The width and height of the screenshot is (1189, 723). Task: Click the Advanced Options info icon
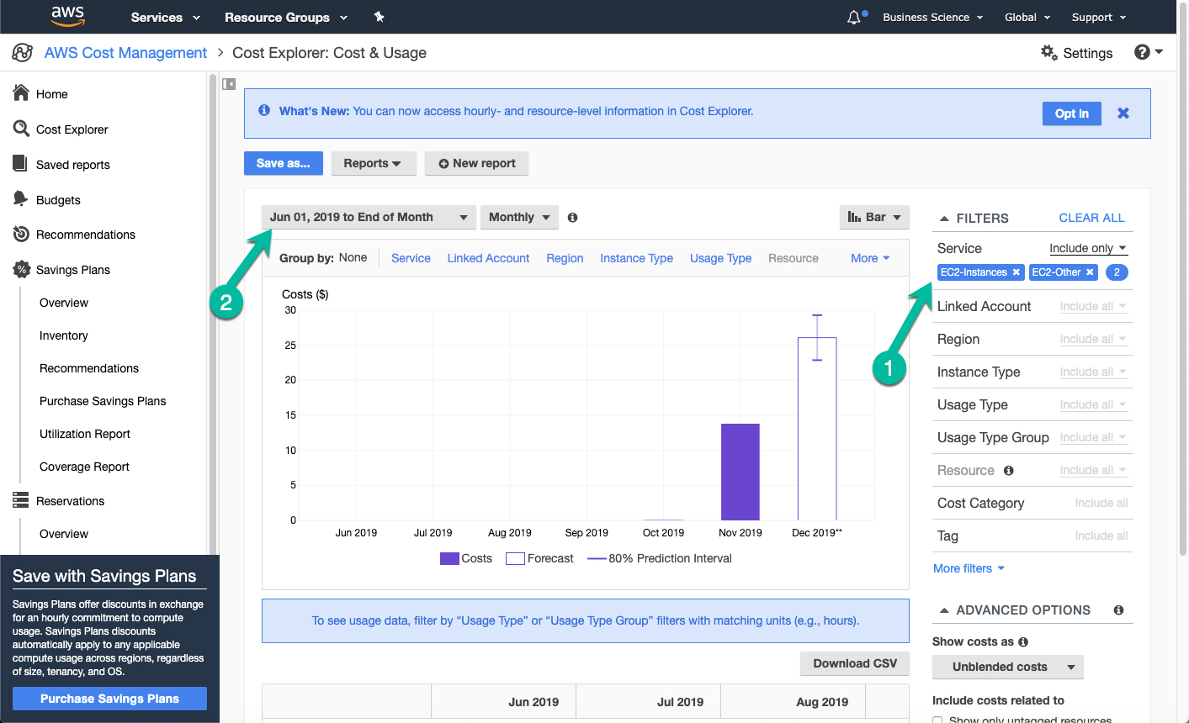pyautogui.click(x=1118, y=610)
